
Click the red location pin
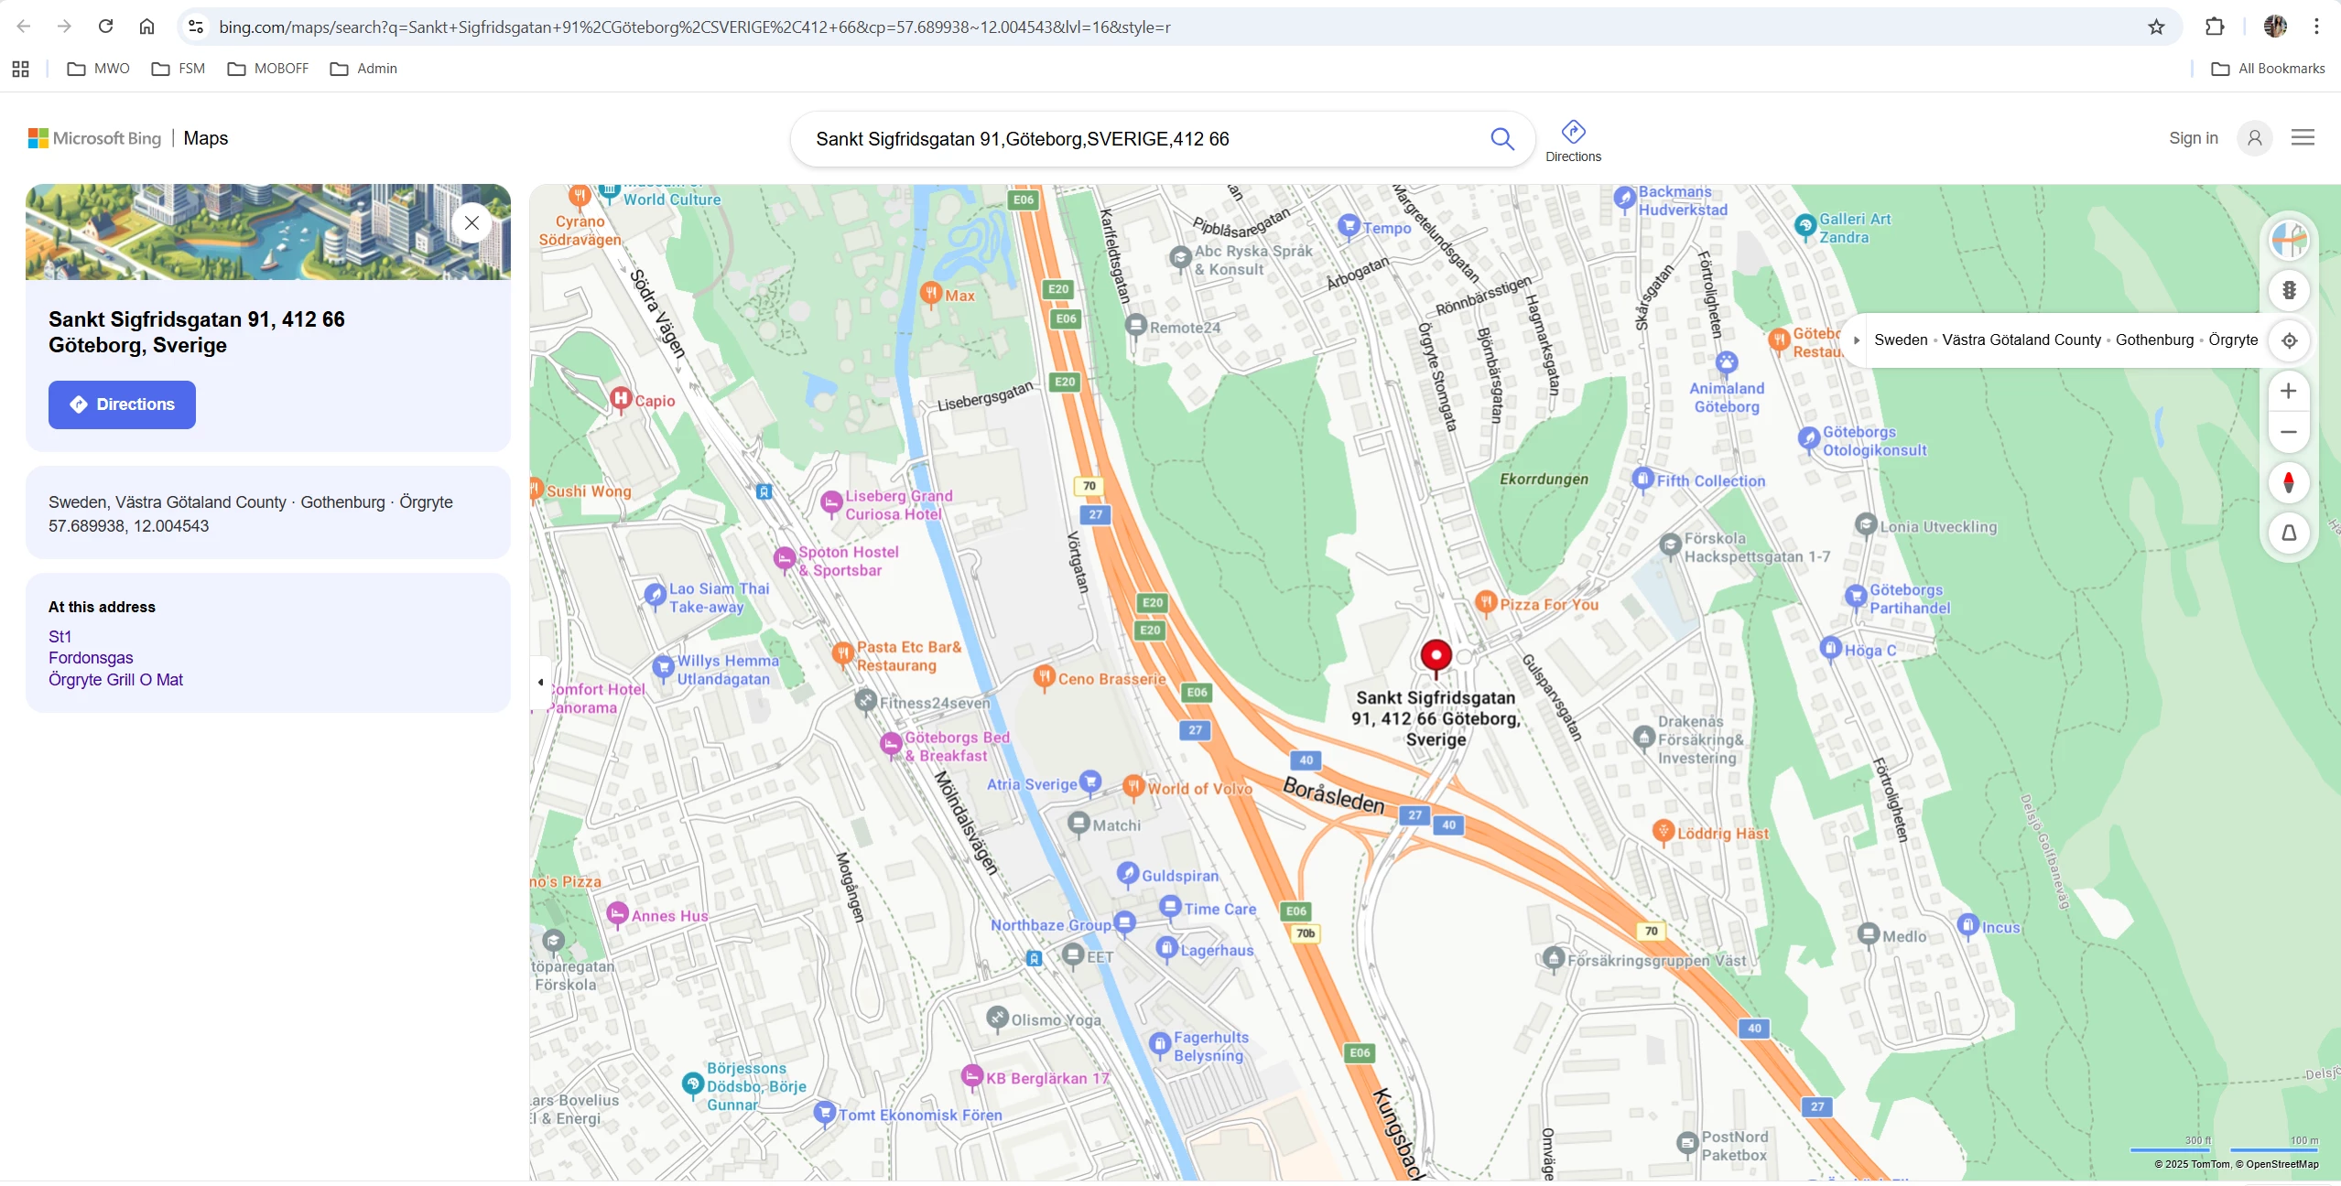tap(1435, 657)
